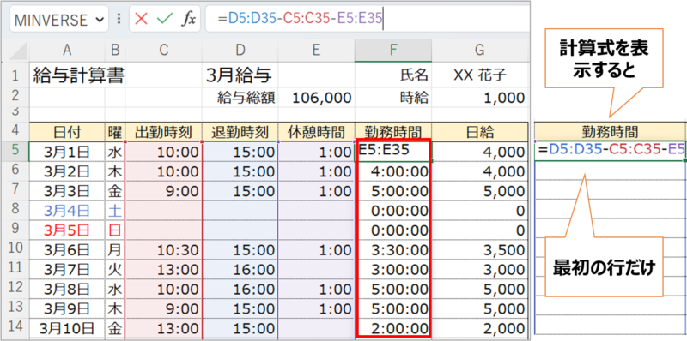Click the 3,500 daily pay cell
This screenshot has width=687, height=341.
480,250
